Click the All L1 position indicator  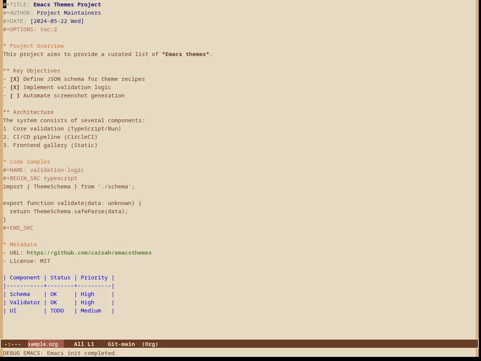pyautogui.click(x=84, y=344)
